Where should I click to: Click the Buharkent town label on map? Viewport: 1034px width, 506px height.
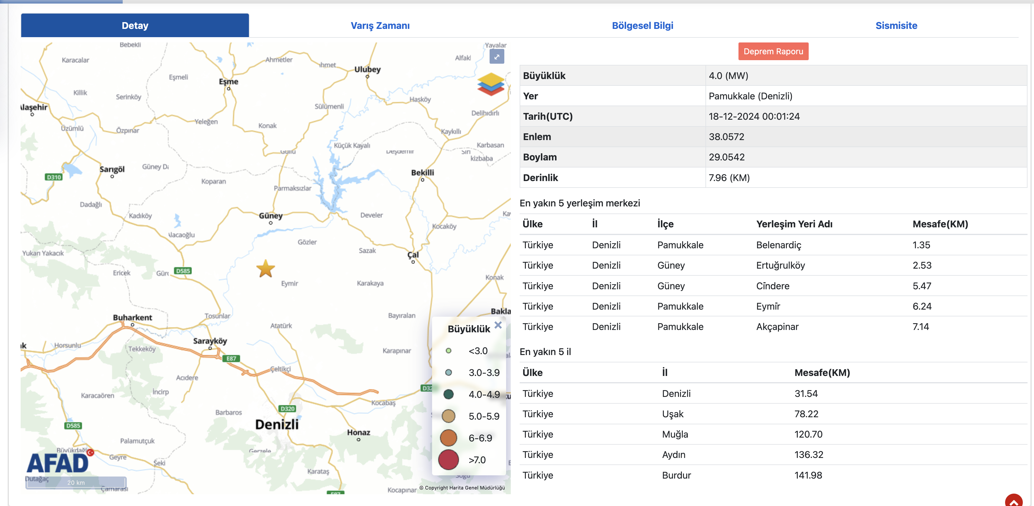pos(132,318)
